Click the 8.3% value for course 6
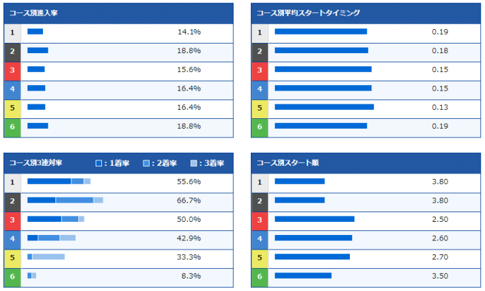The height and width of the screenshot is (291, 485). click(x=193, y=275)
